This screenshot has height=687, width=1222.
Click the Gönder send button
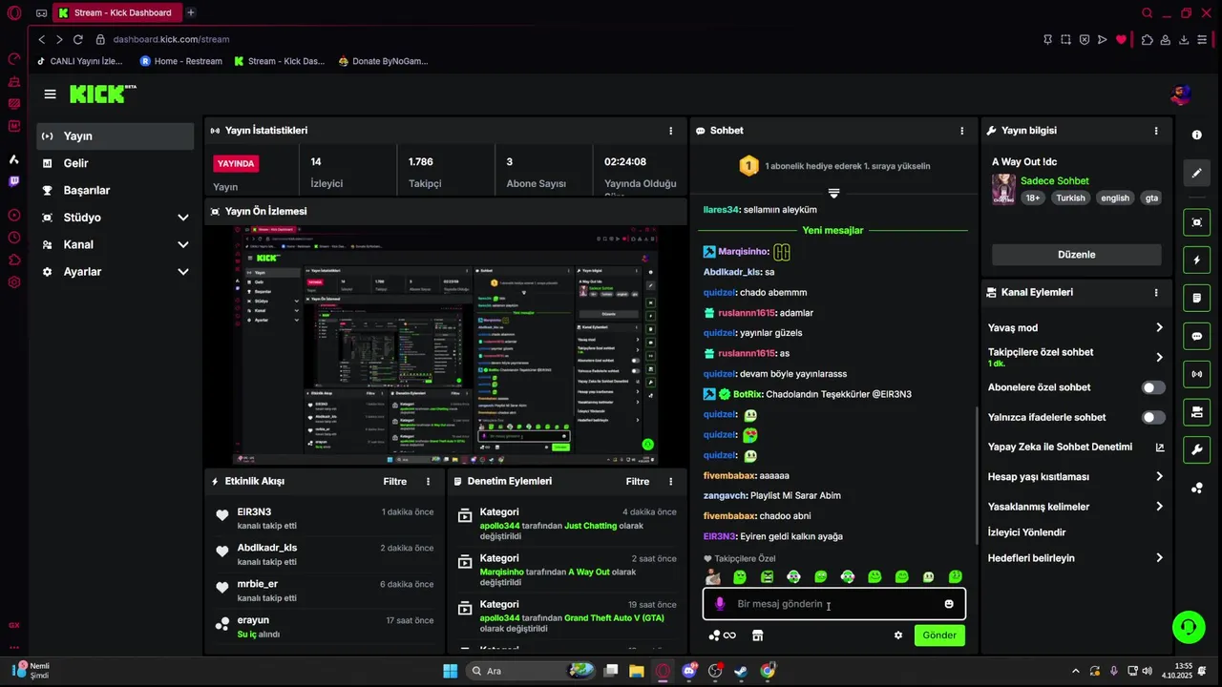pyautogui.click(x=939, y=635)
